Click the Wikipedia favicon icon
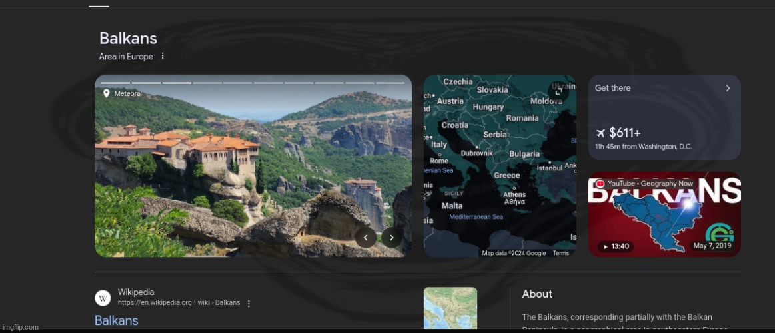775x333 pixels. pos(103,298)
